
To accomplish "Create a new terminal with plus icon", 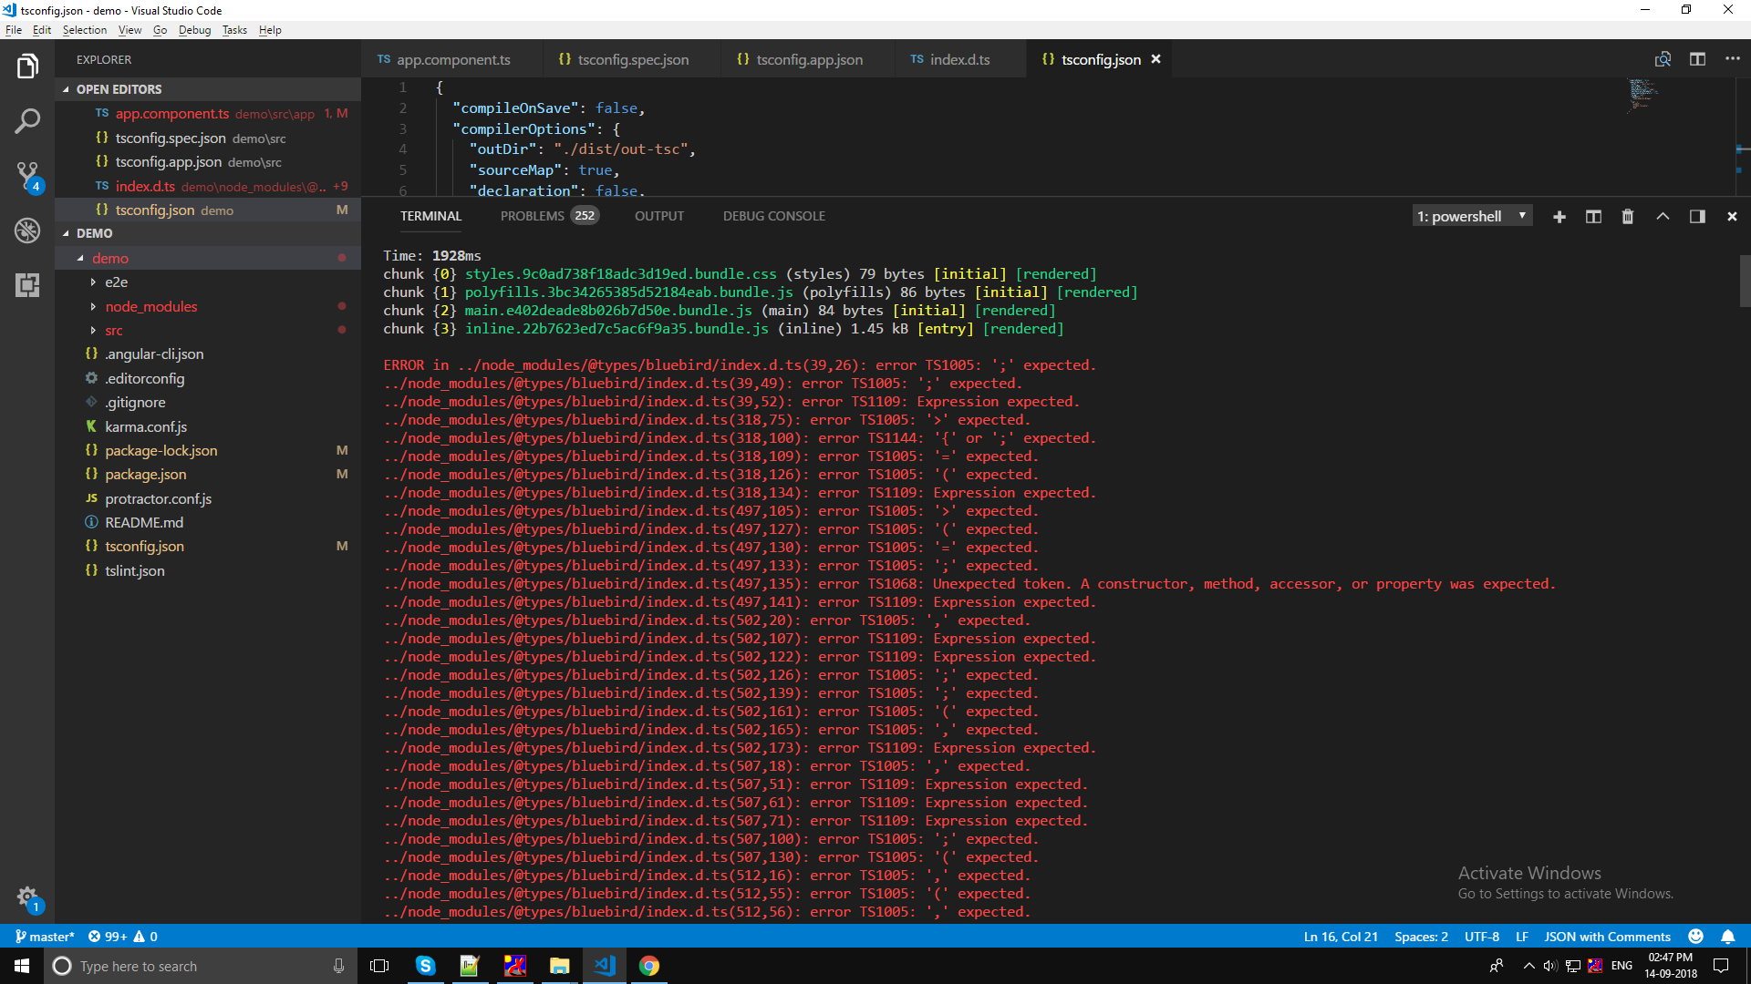I will tap(1559, 217).
